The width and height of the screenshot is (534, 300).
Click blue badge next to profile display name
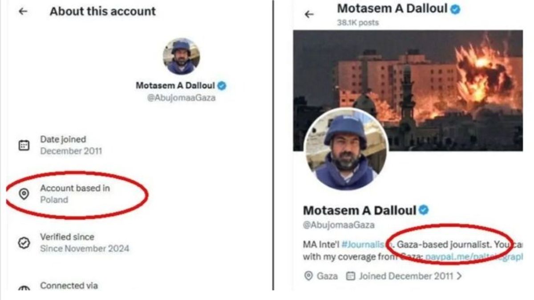(424, 210)
